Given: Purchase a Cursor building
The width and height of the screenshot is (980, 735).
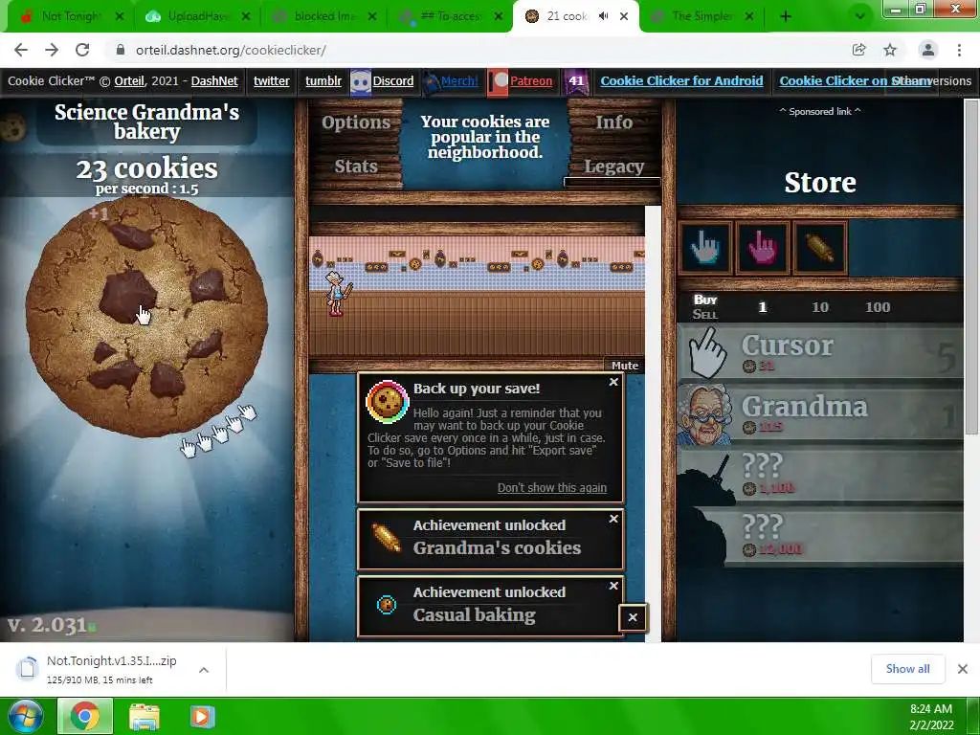Looking at the screenshot, I should pos(820,353).
